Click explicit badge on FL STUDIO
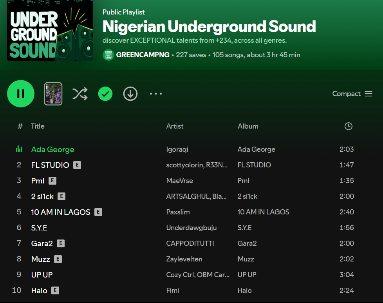This screenshot has height=303, width=383. click(77, 165)
